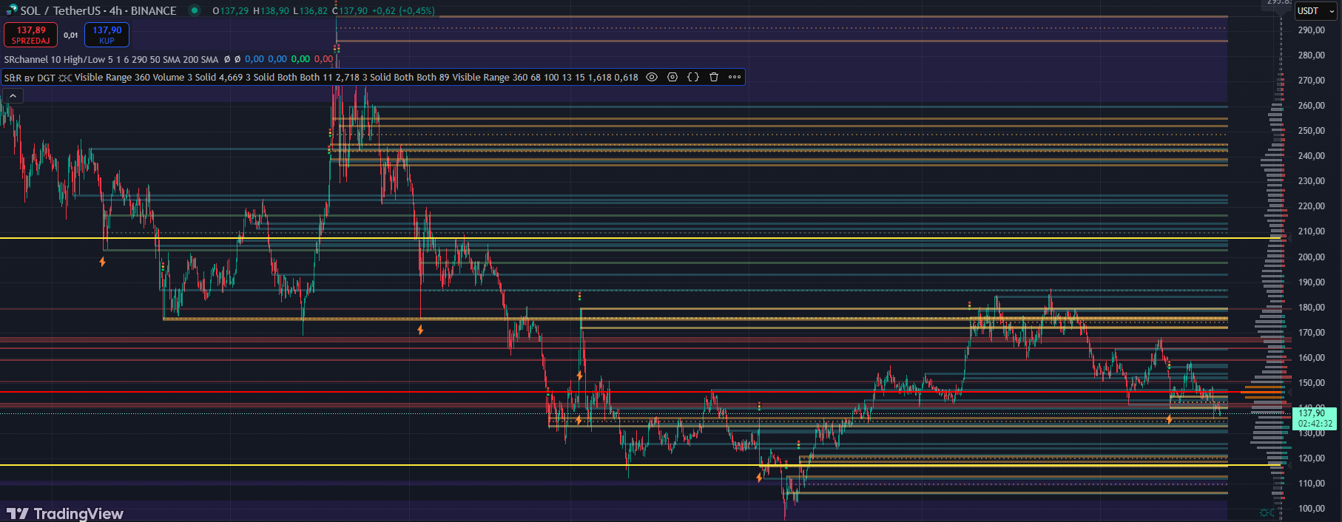Collapse the indicator legend with chevron
The image size is (1342, 522).
tap(13, 96)
